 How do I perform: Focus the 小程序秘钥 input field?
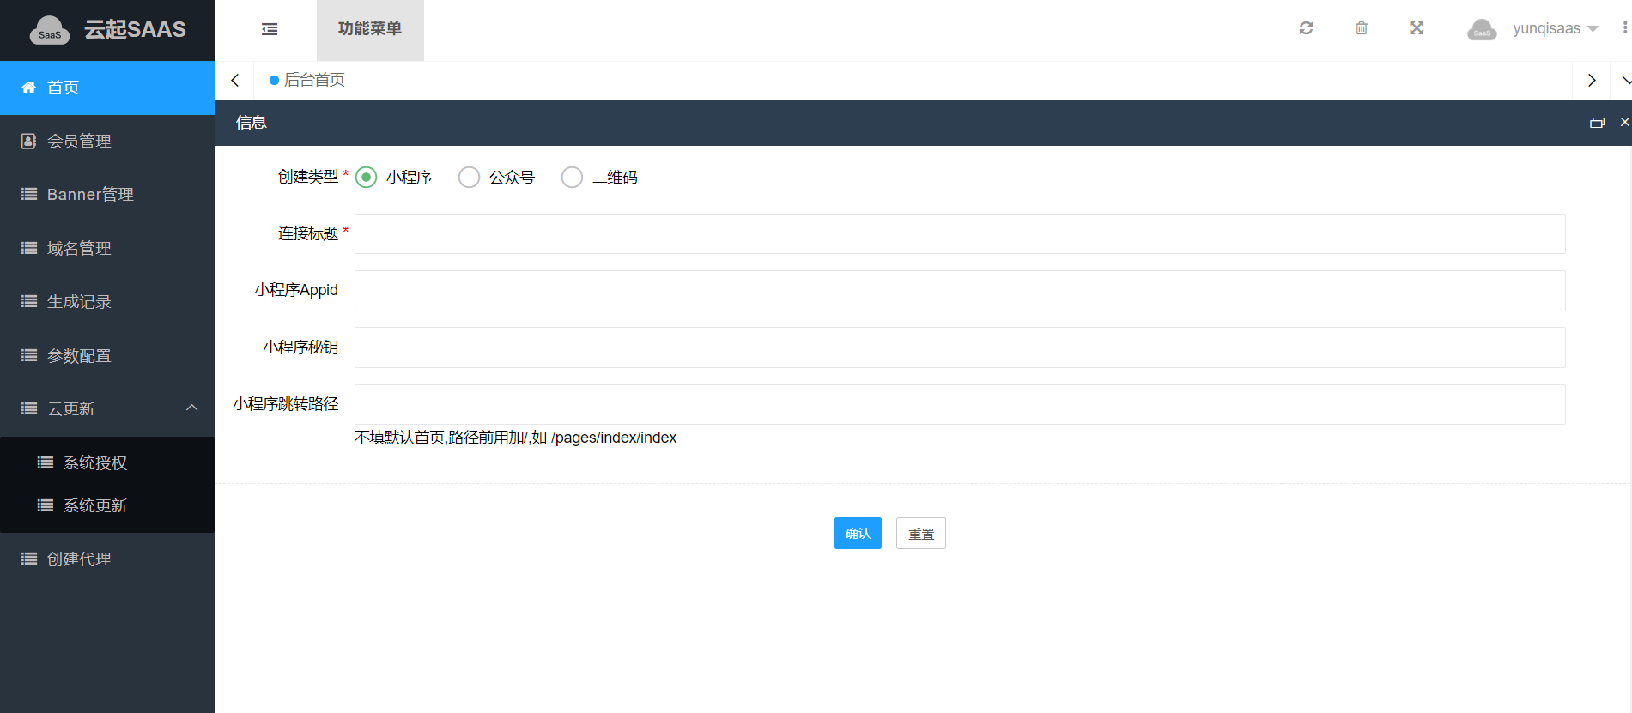tap(960, 347)
